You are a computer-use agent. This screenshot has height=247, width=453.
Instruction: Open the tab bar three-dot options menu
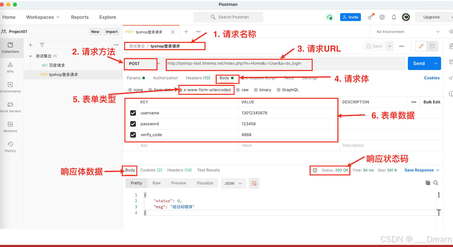(198, 32)
